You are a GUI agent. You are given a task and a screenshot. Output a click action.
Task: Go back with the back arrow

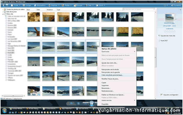click(x=4, y=5)
